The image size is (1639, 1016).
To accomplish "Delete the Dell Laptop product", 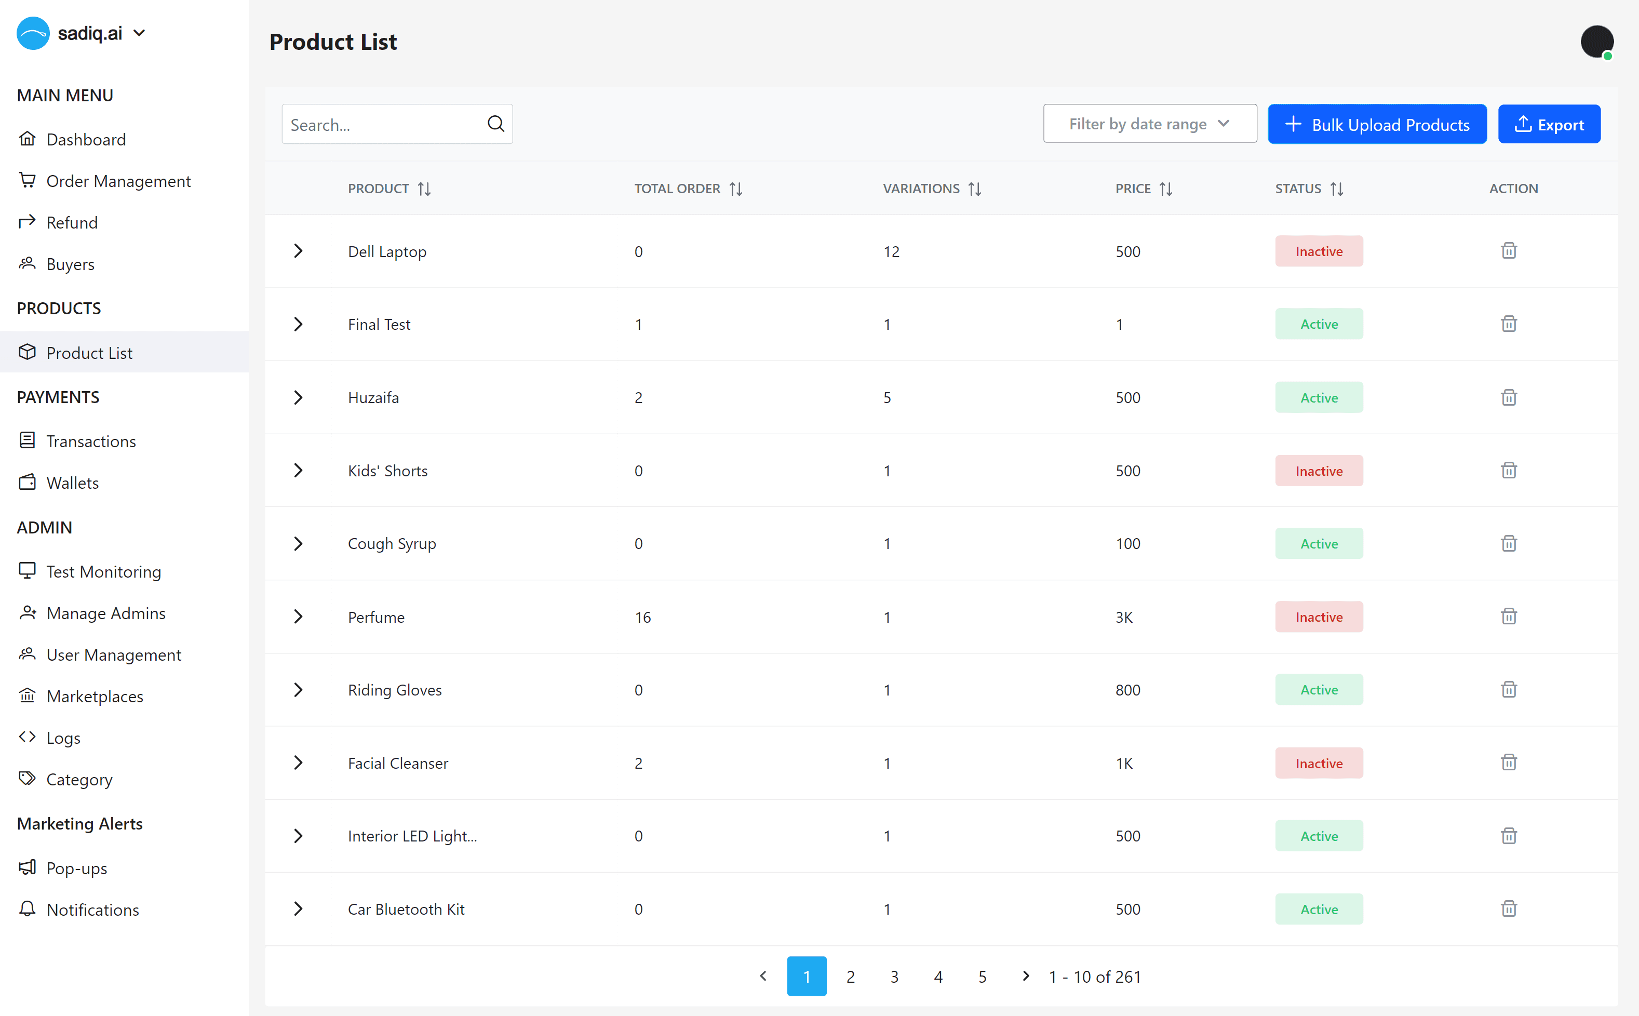I will click(1509, 251).
